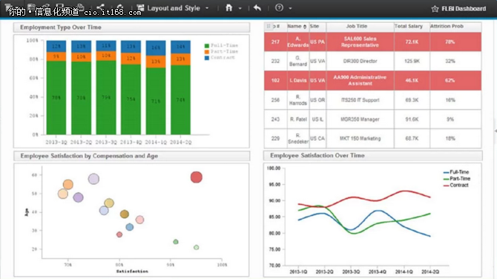Image resolution: width=497 pixels, height=279 pixels.
Task: Expand the home icon dropdown arrow
Action: (x=240, y=8)
